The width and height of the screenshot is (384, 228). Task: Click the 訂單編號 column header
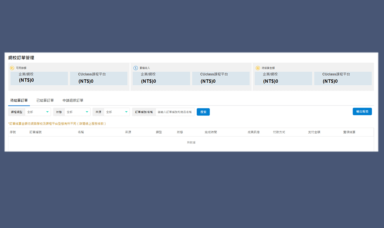35,132
